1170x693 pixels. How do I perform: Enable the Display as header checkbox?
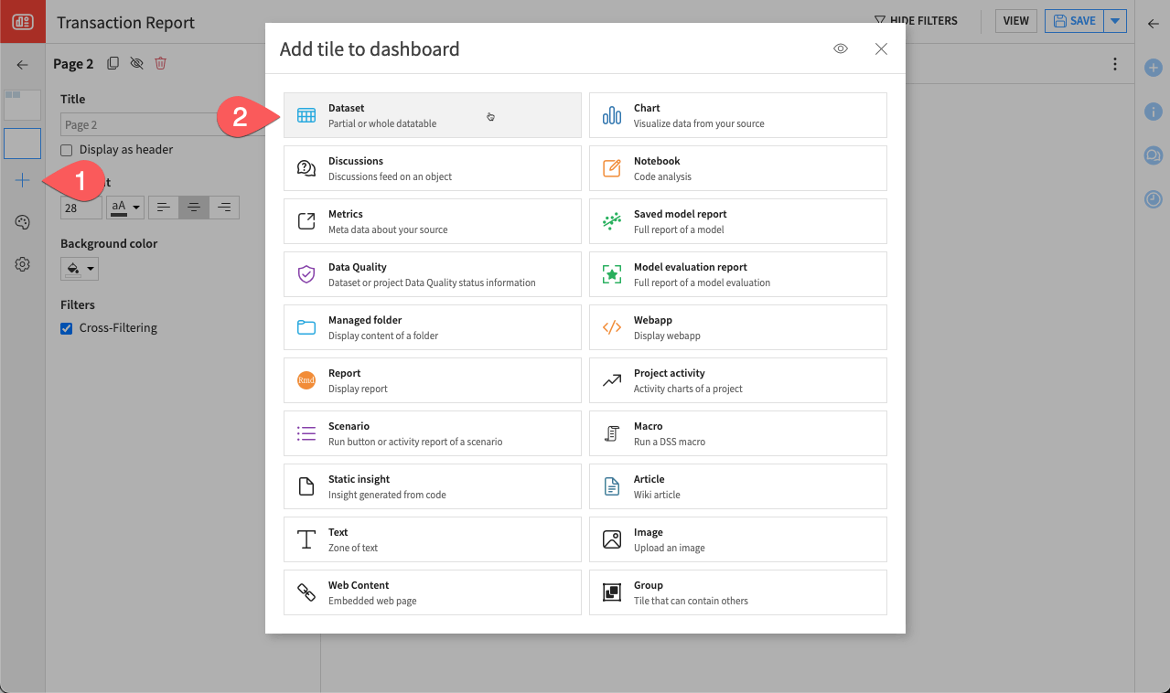tap(68, 150)
